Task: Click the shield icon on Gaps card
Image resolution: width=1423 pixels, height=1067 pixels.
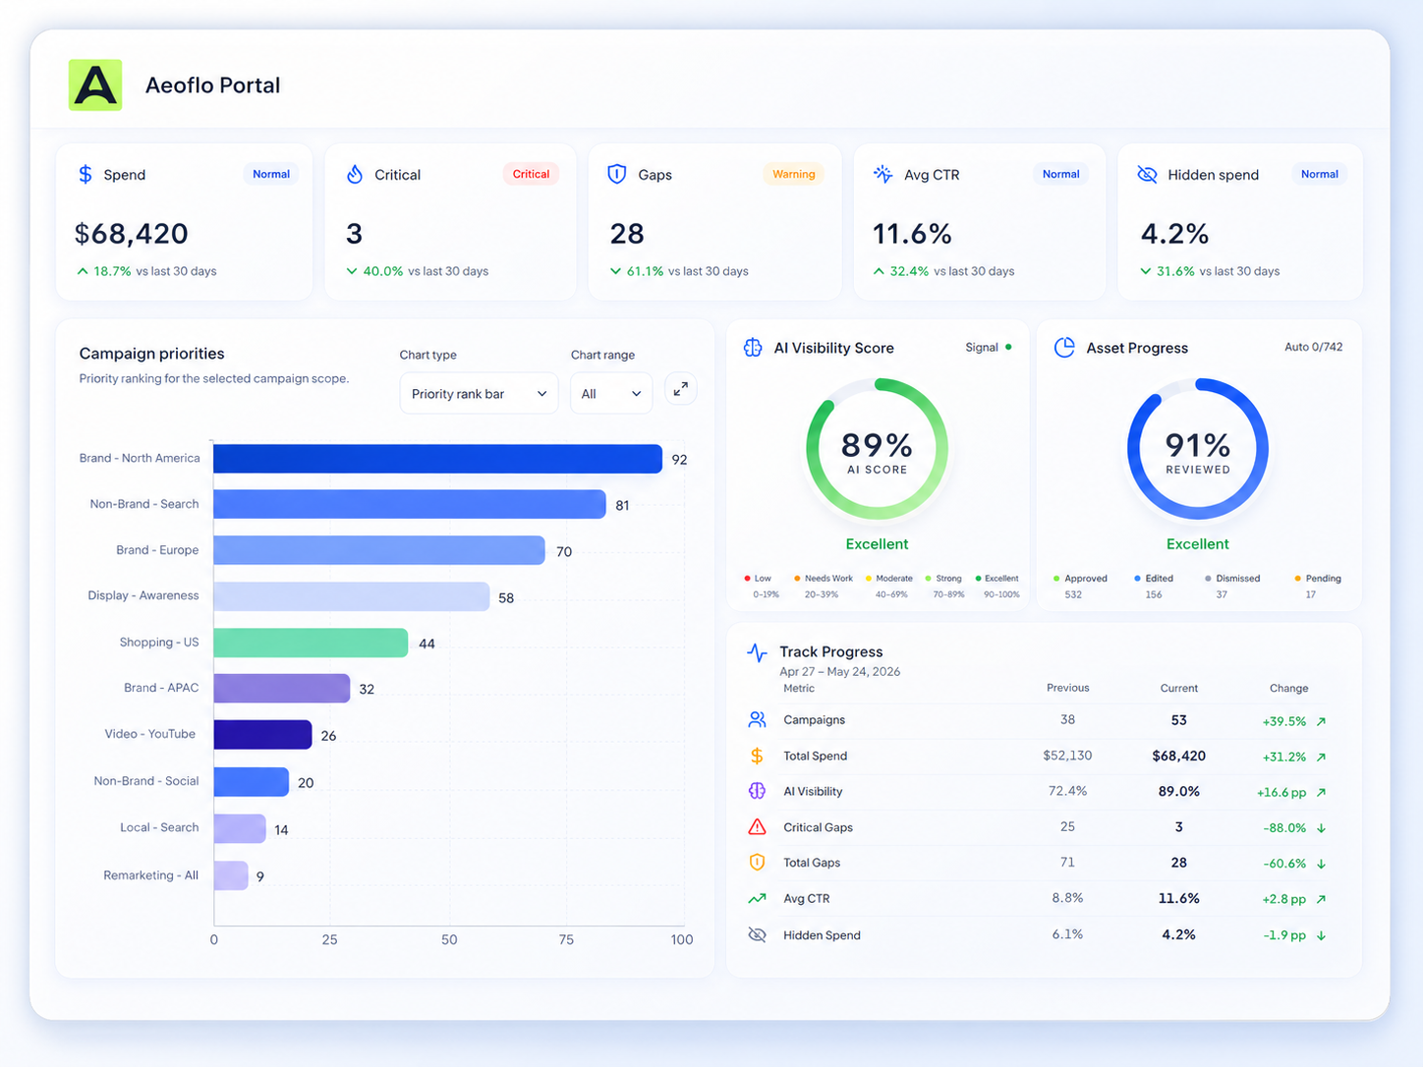Action: [617, 174]
